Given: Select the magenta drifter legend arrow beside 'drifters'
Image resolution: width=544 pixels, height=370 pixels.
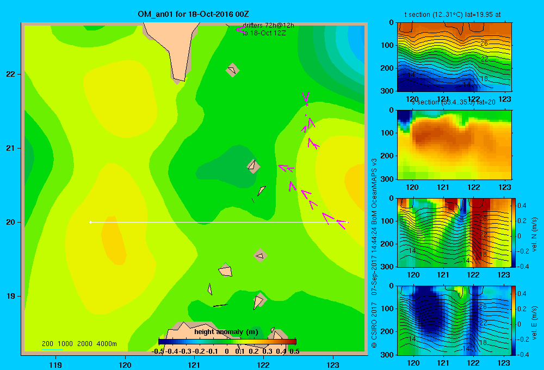Looking at the screenshot, I should click(240, 30).
